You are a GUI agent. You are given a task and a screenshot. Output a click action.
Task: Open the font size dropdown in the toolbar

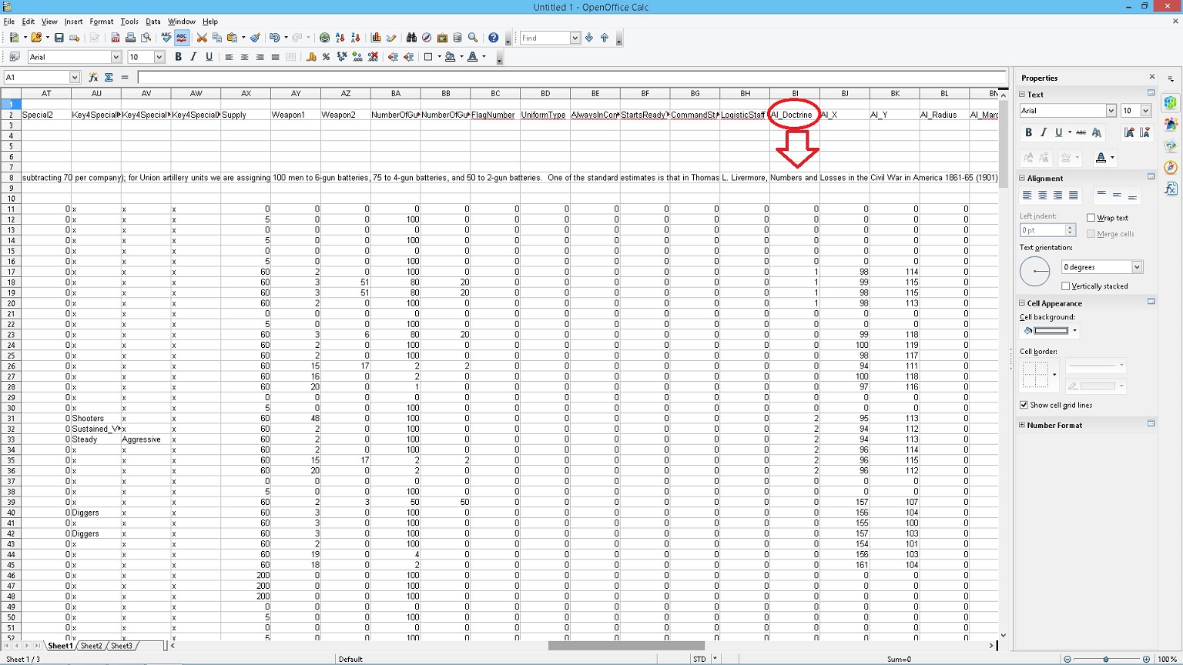(x=159, y=57)
